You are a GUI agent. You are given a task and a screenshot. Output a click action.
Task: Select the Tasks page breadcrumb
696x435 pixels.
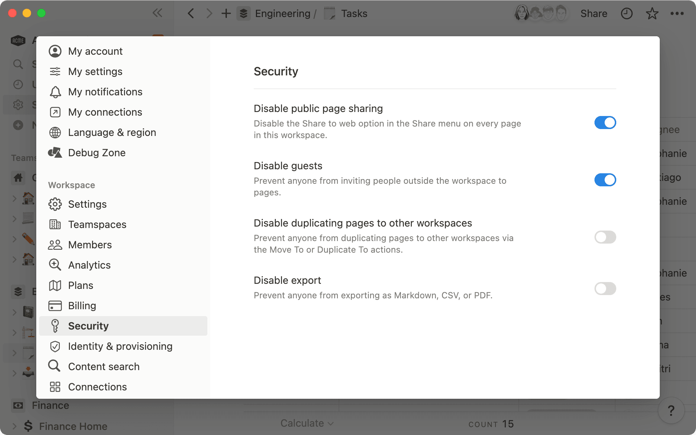[x=354, y=13]
